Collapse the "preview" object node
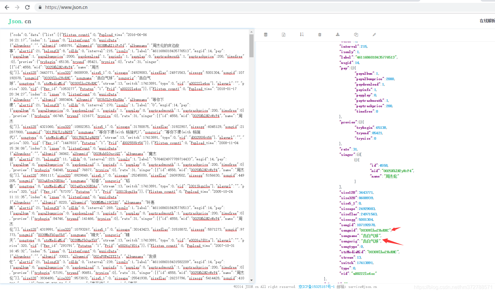This screenshot has width=495, height=293. pos(360,122)
